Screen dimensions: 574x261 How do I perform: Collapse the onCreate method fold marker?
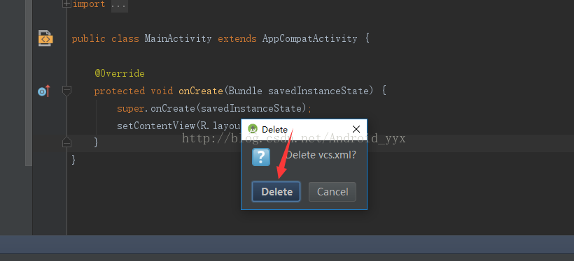tap(66, 90)
